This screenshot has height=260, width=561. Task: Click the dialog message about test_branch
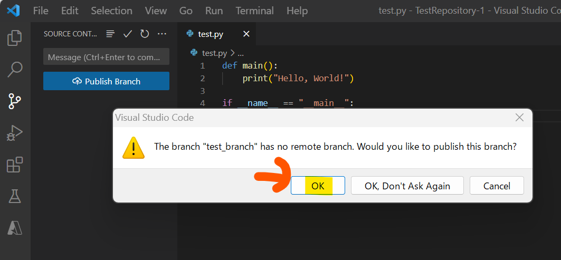point(335,147)
